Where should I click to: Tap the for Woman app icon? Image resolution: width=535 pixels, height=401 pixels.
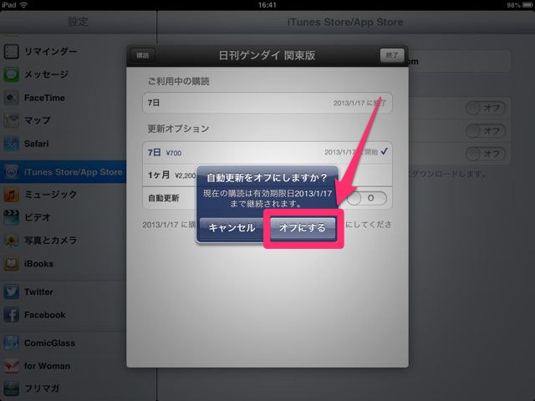point(11,366)
